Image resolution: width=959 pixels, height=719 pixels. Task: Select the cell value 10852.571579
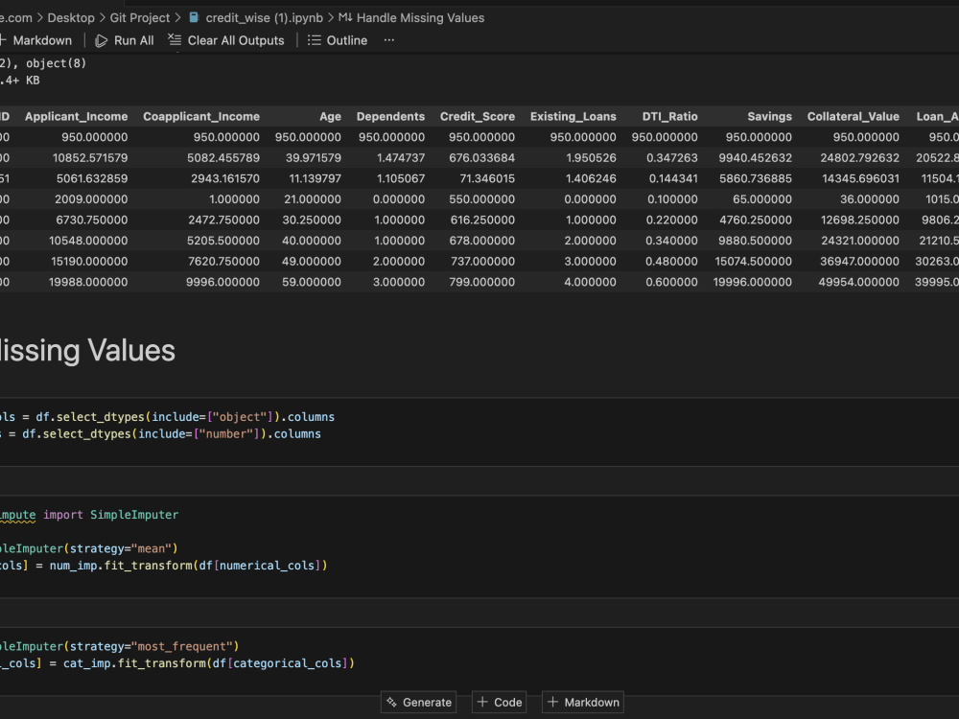[x=90, y=158]
